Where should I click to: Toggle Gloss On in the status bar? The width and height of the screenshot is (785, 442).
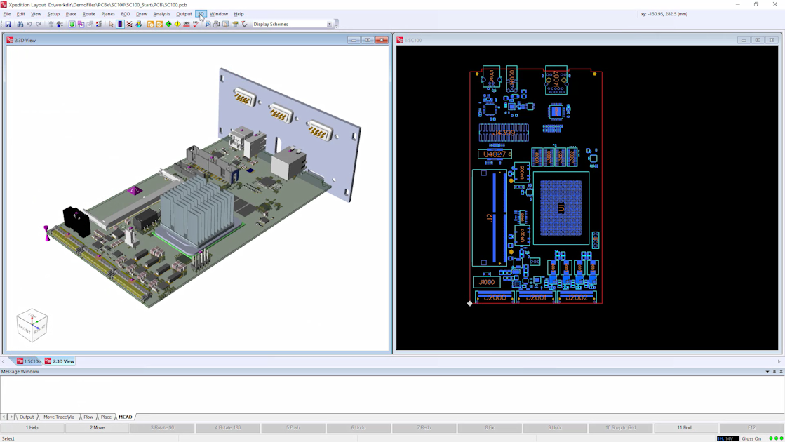751,438
